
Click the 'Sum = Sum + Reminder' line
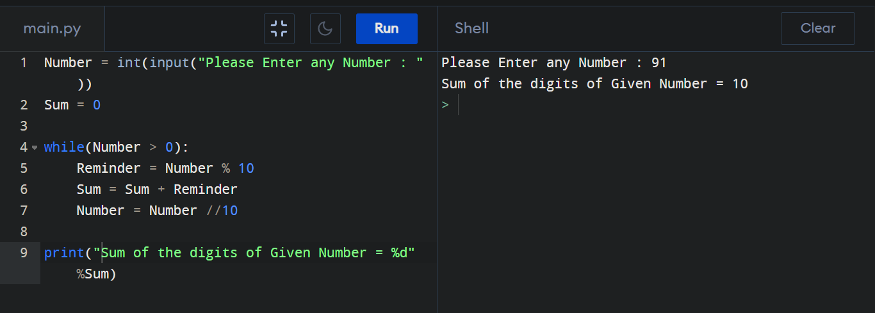[x=157, y=189]
